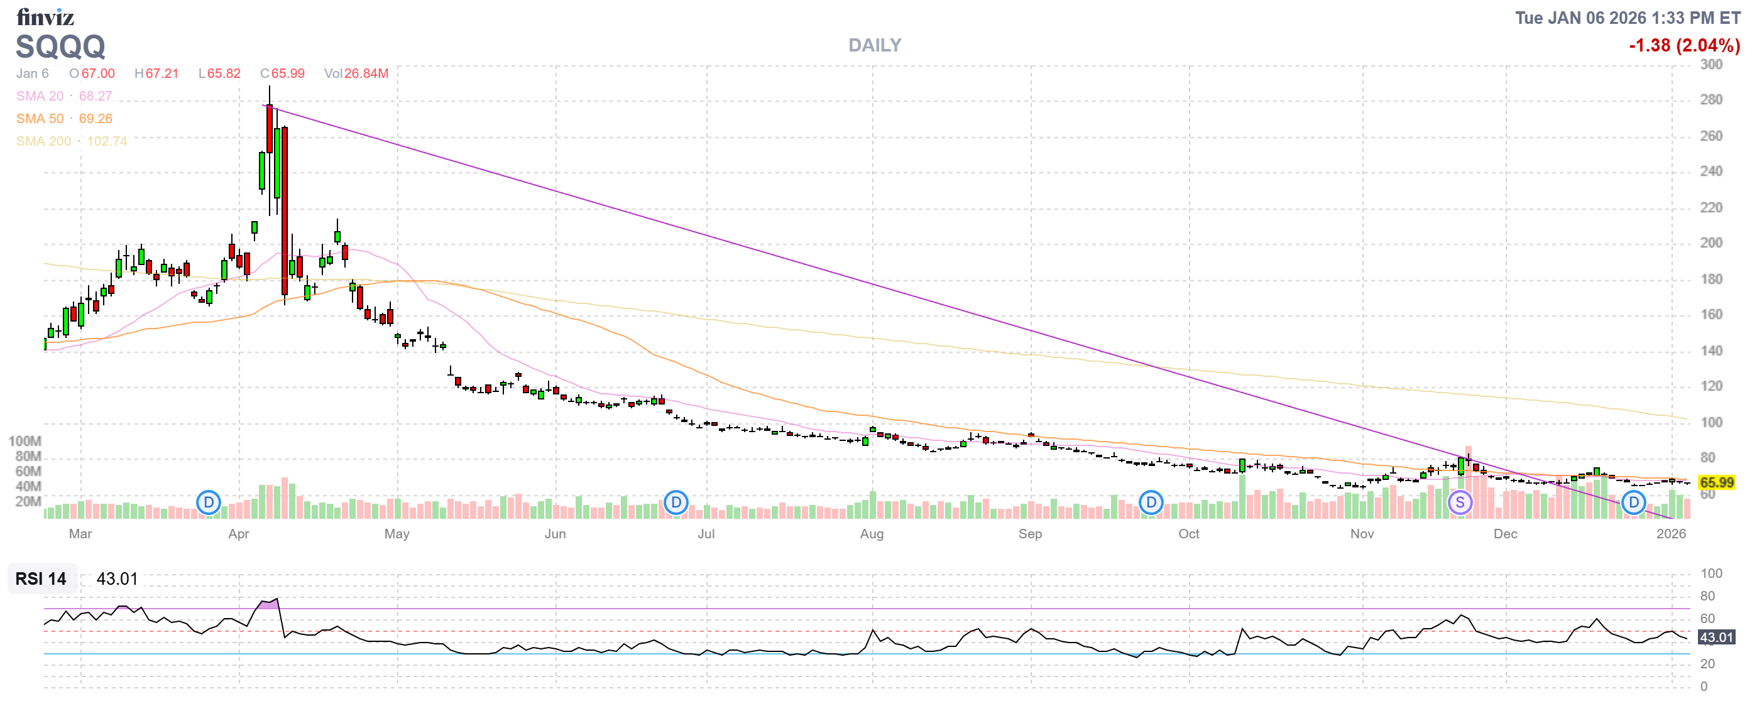Click the finviz logo
1757x706 pixels.
[x=45, y=16]
